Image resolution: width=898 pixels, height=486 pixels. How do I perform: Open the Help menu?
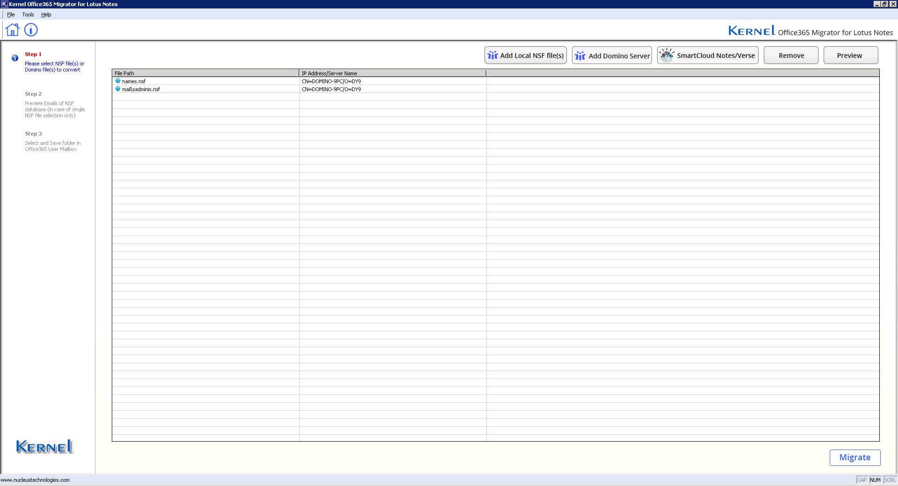[46, 14]
